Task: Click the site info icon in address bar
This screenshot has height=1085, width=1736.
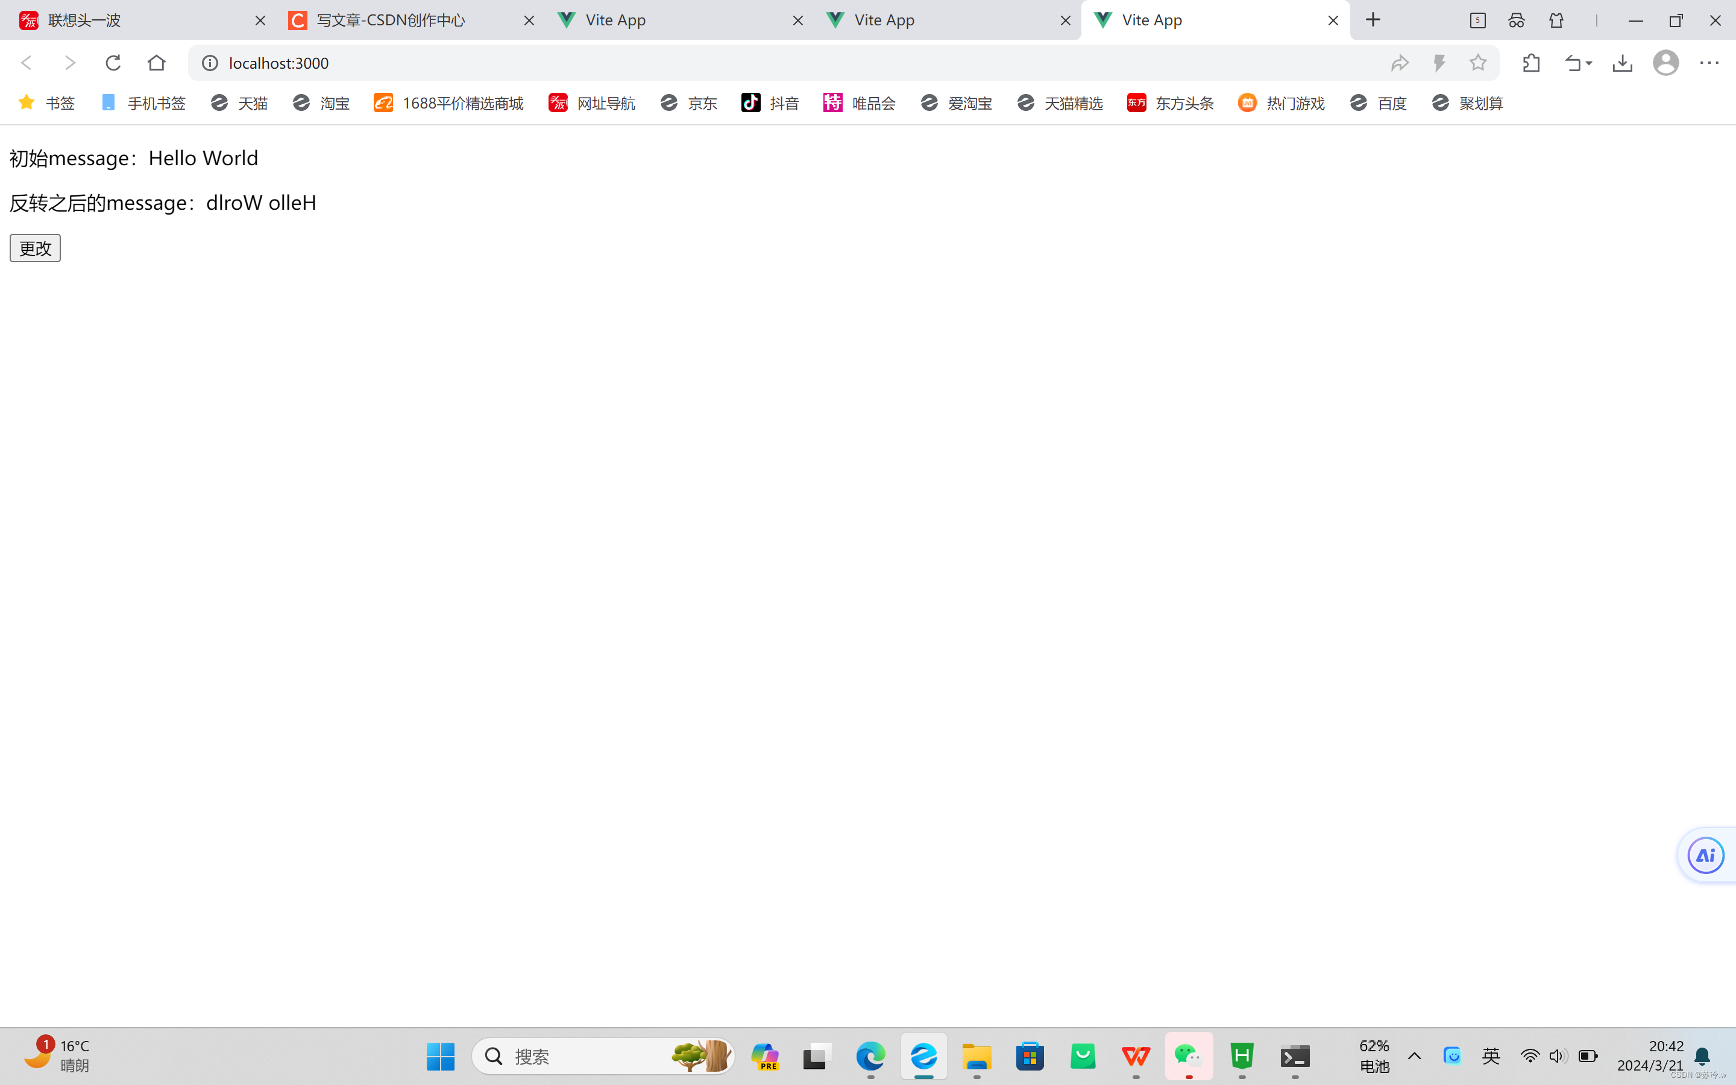Action: coord(210,63)
